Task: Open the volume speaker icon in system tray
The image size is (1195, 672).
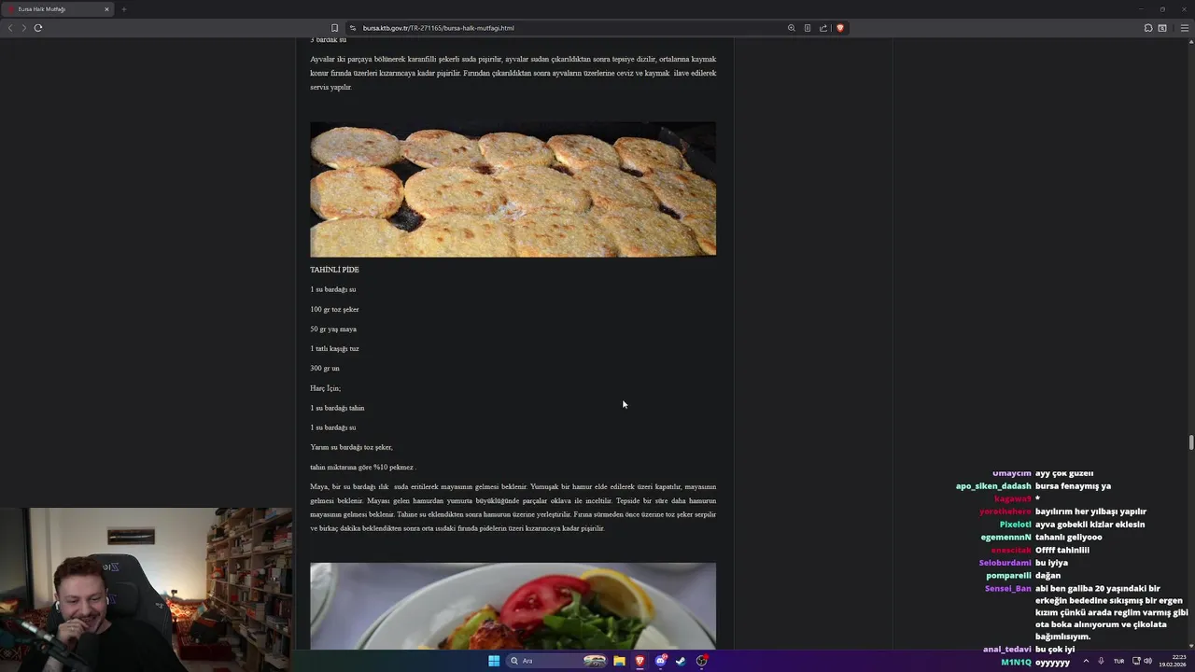Action: click(1147, 661)
